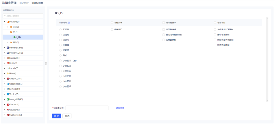Expand the MySQL(14) tree node arrow
Image resolution: width=275 pixels, height=124 pixels.
click(5, 89)
